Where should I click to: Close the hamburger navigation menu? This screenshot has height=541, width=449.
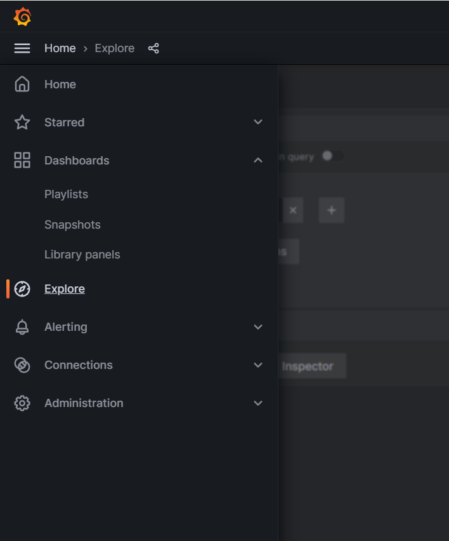pyautogui.click(x=22, y=48)
